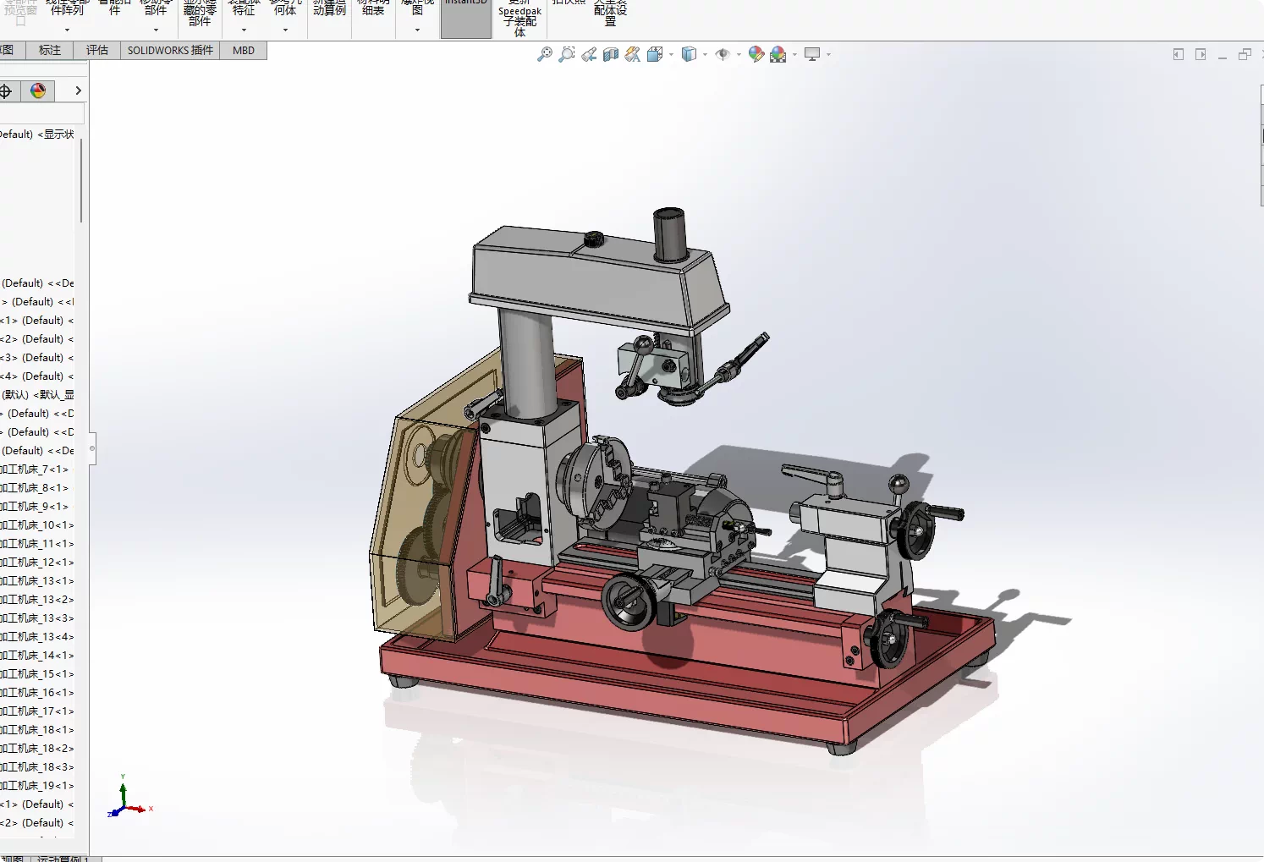Open the SOLIDWORKS 插件 tab

click(170, 51)
